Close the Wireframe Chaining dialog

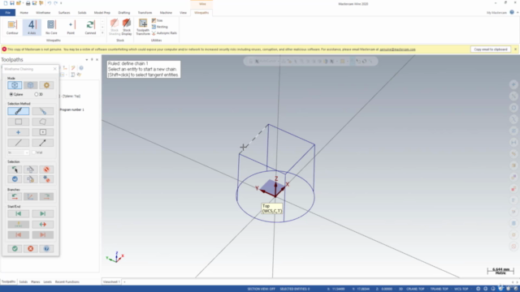tap(54, 69)
